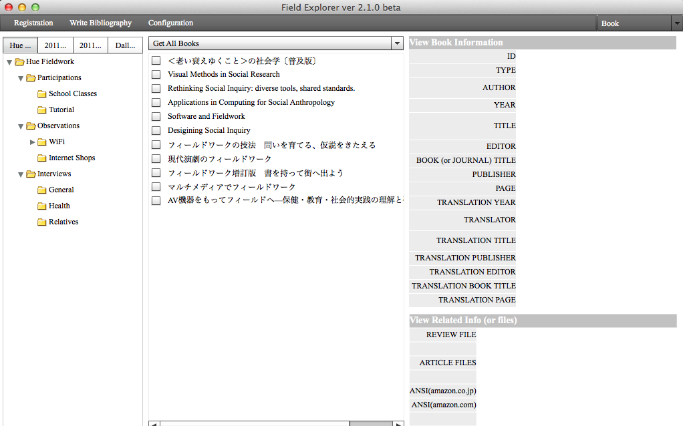This screenshot has height=426, width=683.
Task: Click the Participations folder icon
Action: pos(31,78)
